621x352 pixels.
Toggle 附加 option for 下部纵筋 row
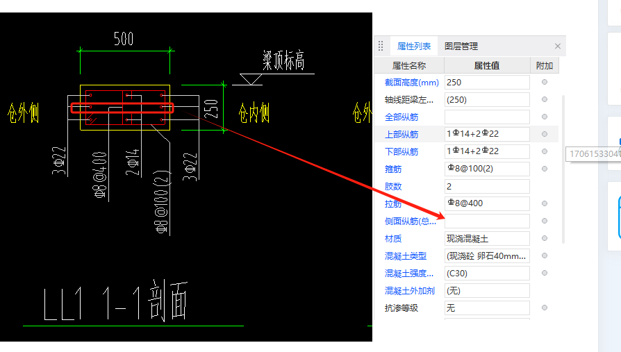[545, 151]
